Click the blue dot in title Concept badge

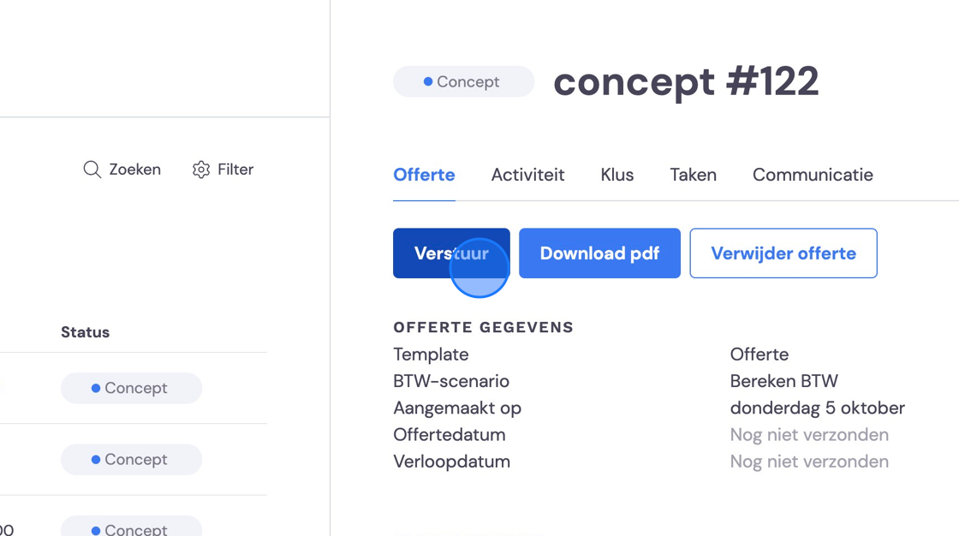point(428,81)
